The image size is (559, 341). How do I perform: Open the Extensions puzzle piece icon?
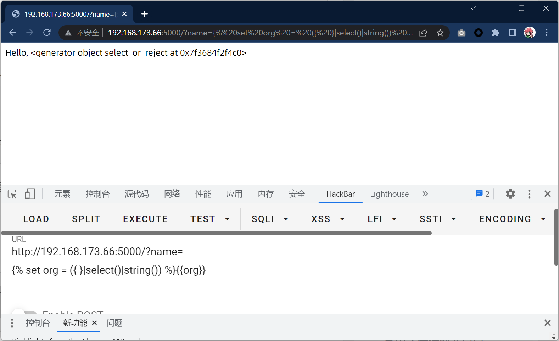495,33
